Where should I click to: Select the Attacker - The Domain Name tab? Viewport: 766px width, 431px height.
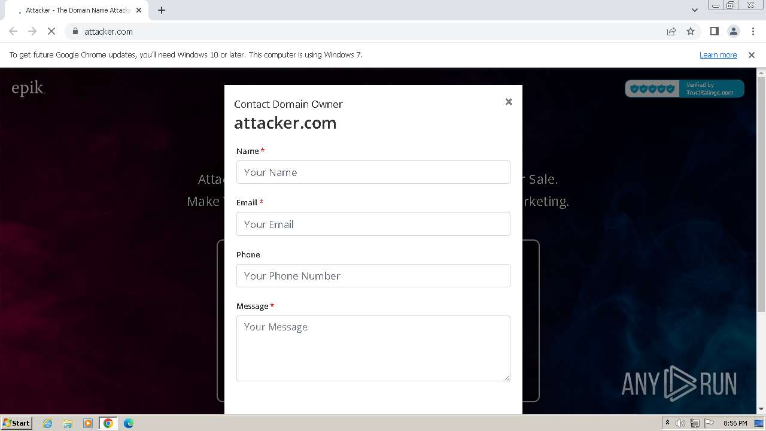point(78,10)
